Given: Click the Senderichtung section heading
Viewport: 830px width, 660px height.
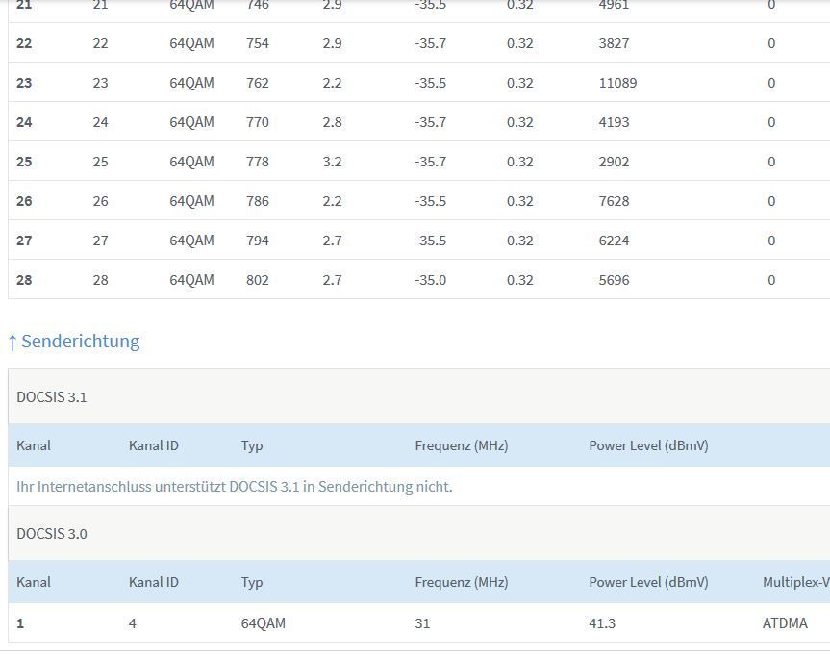Looking at the screenshot, I should click(74, 342).
